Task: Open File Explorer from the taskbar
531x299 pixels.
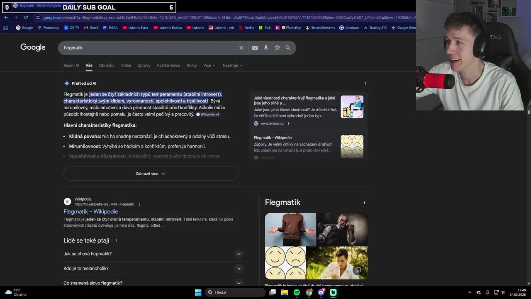Action: click(285, 292)
